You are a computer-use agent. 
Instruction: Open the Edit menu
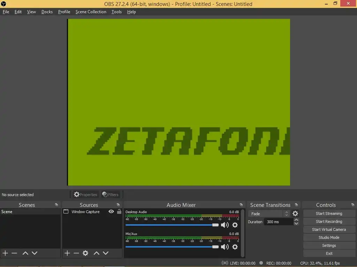[18, 12]
